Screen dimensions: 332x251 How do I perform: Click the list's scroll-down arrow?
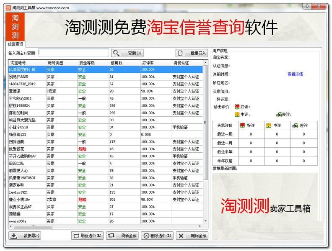[205, 221]
